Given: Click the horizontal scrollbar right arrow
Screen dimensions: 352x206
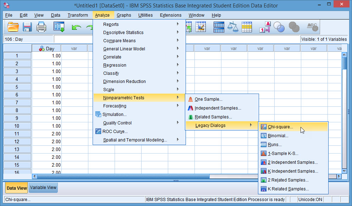Looking at the screenshot, I should click(339, 176).
